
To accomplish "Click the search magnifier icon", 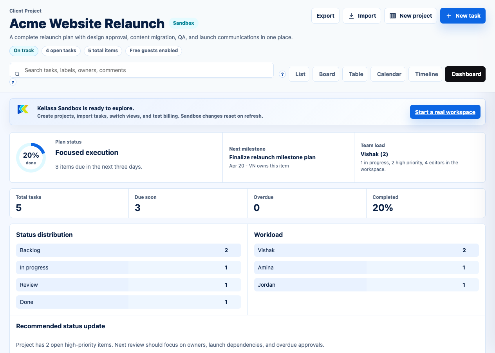I will pos(17,74).
